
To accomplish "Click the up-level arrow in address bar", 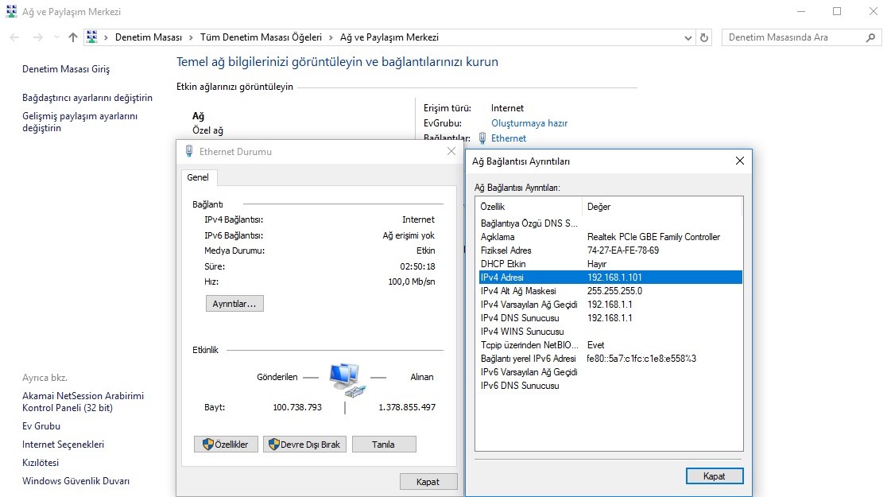I will tap(73, 37).
